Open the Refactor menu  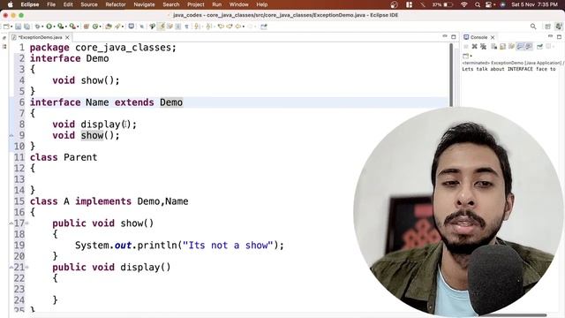click(116, 4)
